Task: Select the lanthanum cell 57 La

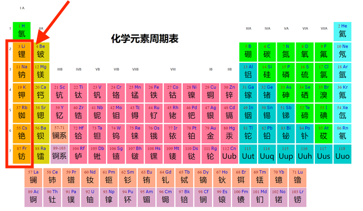Action: [33, 178]
